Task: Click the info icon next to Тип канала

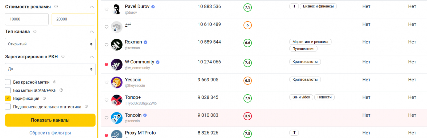Action: tap(35, 31)
